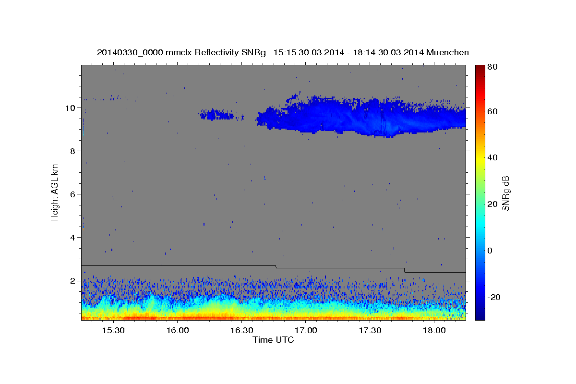The height and width of the screenshot is (384, 576).
Task: Click the 'Muenchen' location label in title
Action: pos(447,52)
